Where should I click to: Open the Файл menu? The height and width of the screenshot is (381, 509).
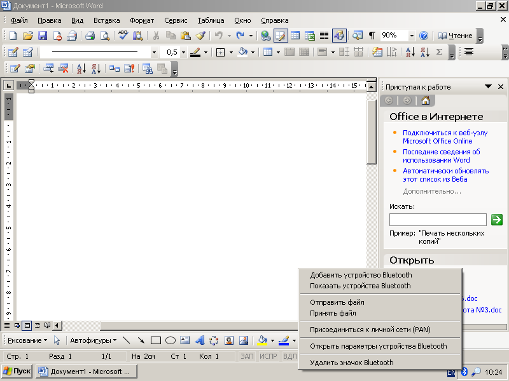coord(19,20)
